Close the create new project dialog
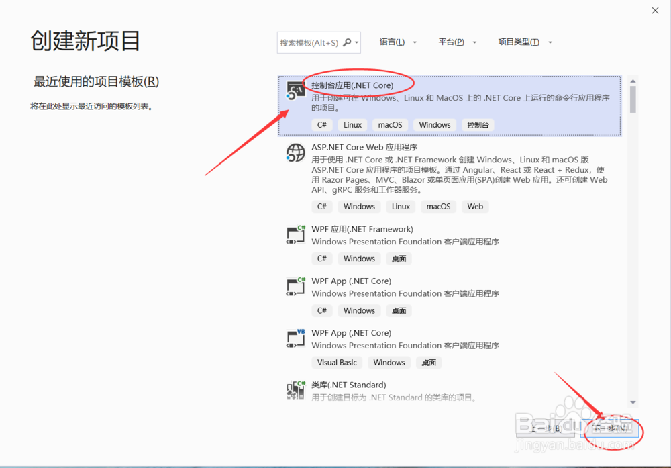Viewport: 671px width, 468px height. pos(655,11)
